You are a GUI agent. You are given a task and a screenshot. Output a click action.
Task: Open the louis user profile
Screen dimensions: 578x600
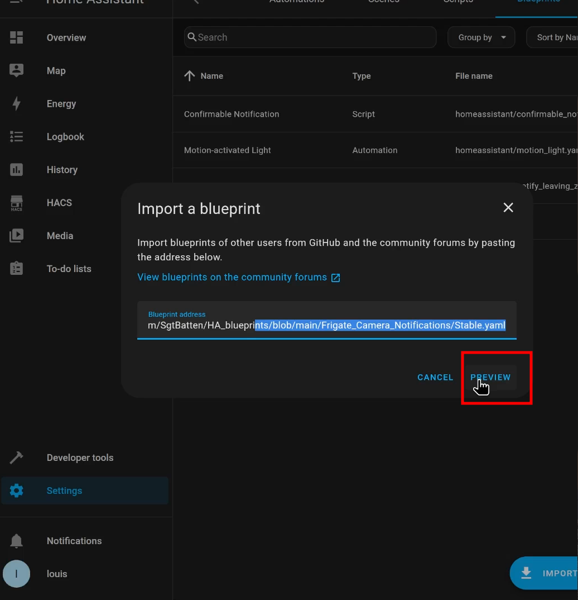pyautogui.click(x=85, y=574)
